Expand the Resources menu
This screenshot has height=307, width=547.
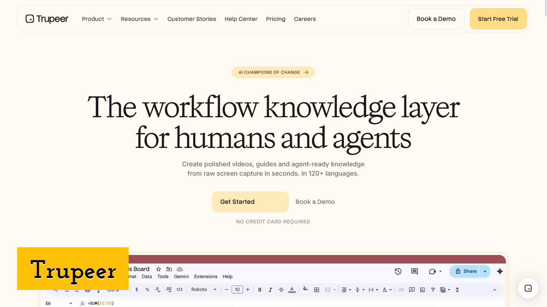tap(140, 19)
